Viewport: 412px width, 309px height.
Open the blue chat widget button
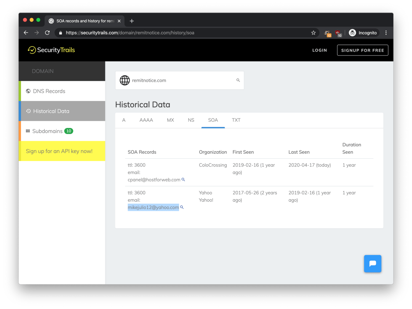click(x=373, y=264)
